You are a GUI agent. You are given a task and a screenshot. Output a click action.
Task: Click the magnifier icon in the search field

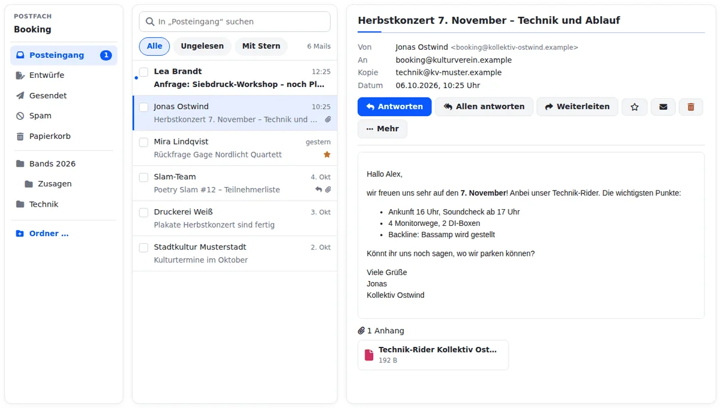150,22
